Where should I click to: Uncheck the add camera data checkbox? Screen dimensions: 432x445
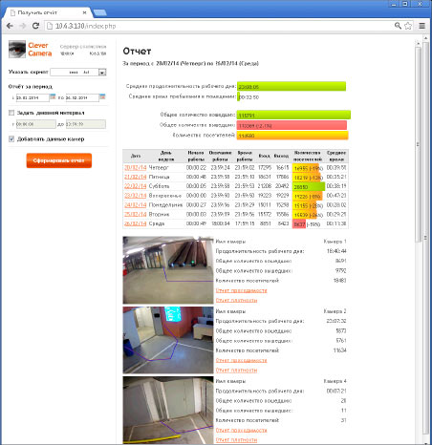[11, 138]
